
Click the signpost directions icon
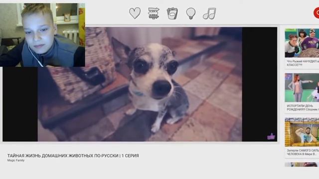click(154, 13)
